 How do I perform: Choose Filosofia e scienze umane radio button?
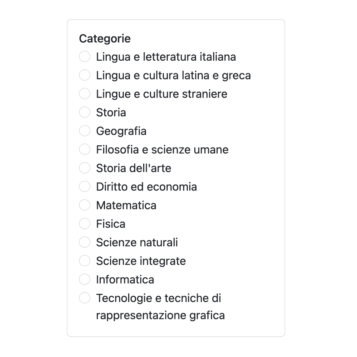pos(85,149)
